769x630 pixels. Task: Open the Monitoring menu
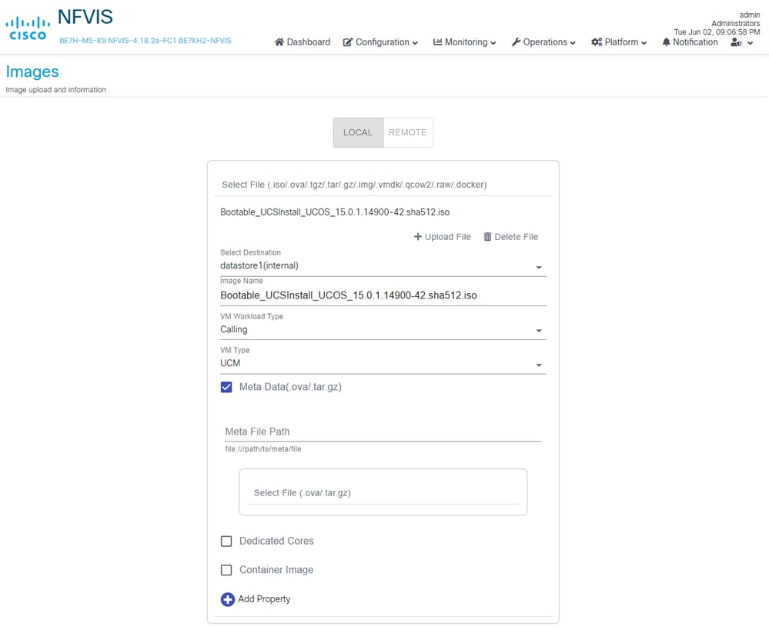pyautogui.click(x=464, y=42)
